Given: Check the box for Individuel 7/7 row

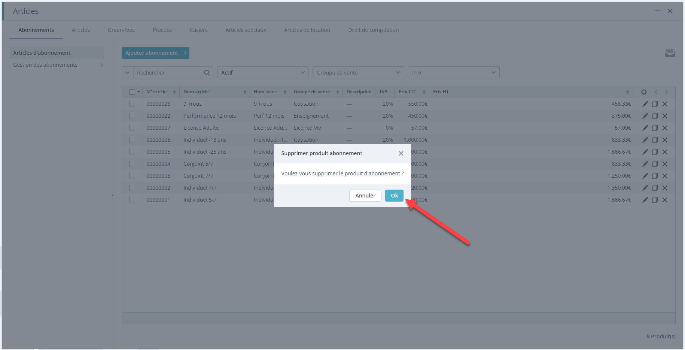Looking at the screenshot, I should pos(132,188).
